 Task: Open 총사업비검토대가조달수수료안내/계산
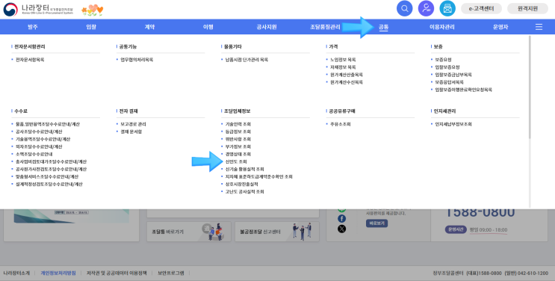pos(51,161)
